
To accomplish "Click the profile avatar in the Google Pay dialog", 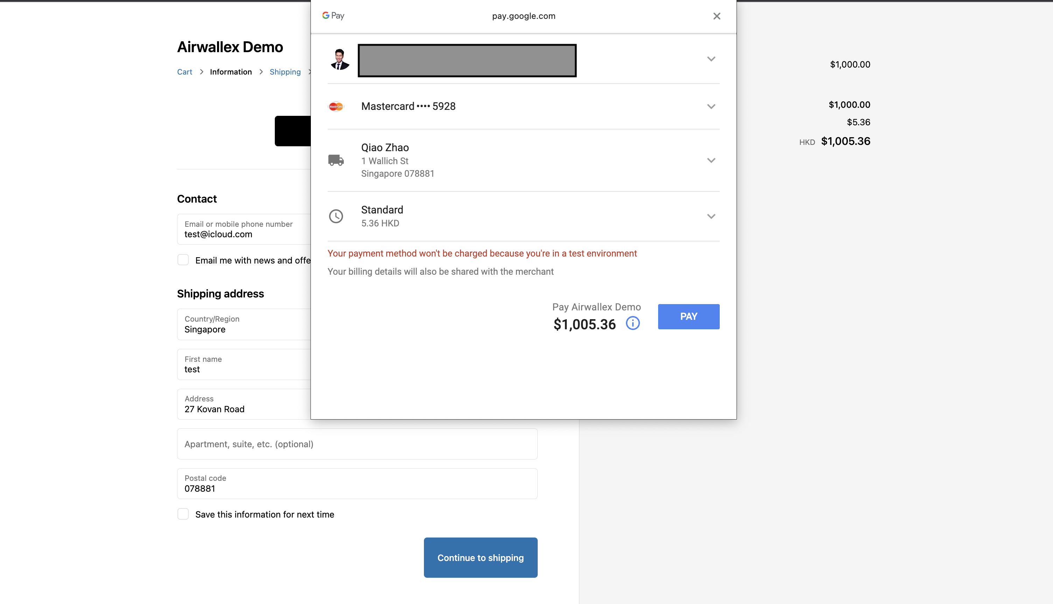I will (340, 60).
